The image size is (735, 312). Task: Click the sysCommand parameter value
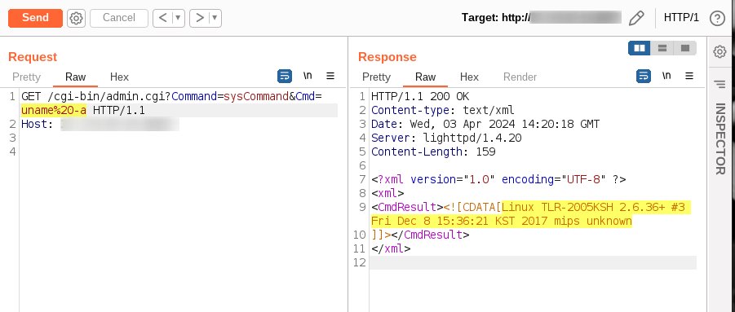click(x=256, y=97)
